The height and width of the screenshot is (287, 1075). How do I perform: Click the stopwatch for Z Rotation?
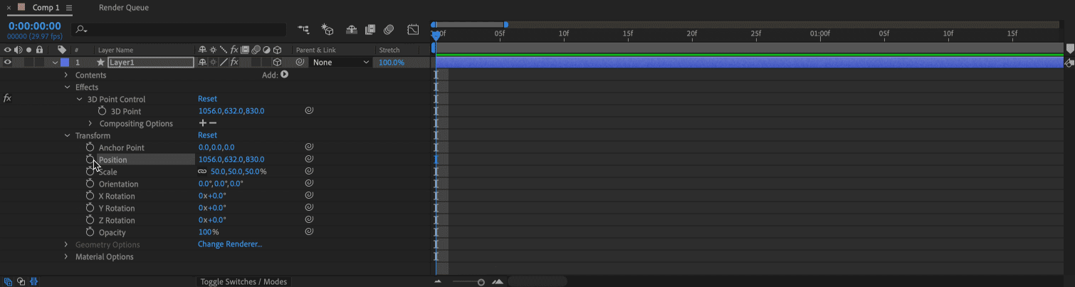tap(90, 220)
